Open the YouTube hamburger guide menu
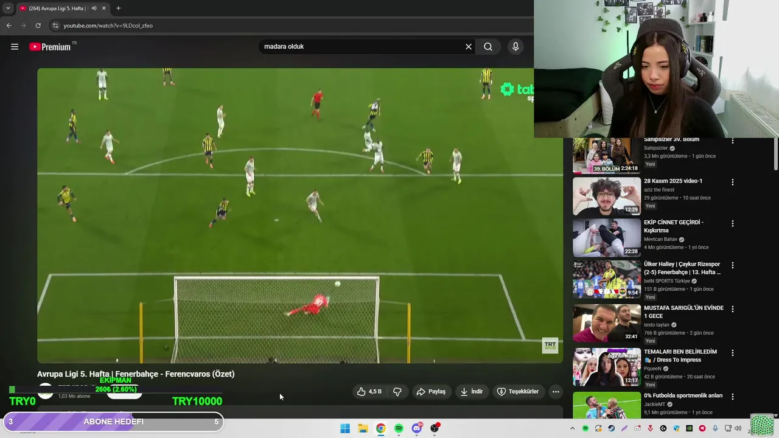Screen dimensions: 779x438 (15, 47)
